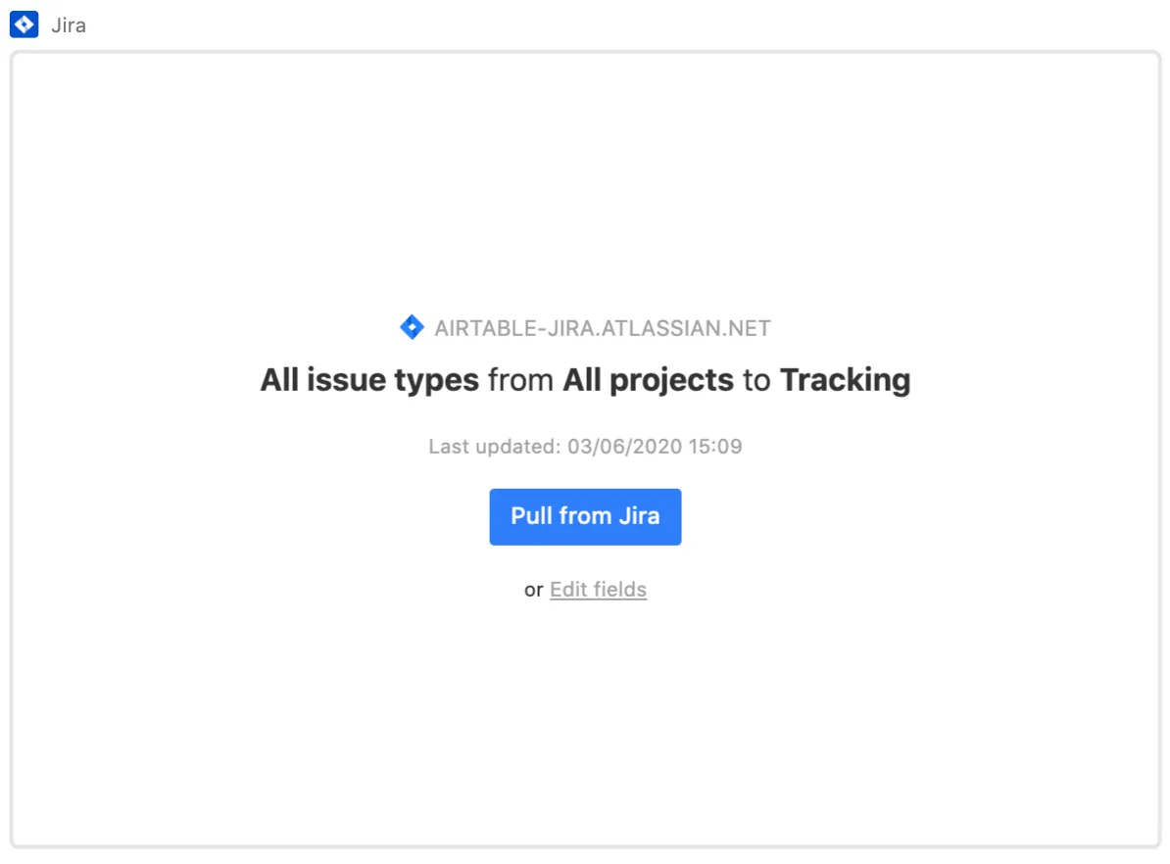This screenshot has width=1170, height=864.
Task: Click the word "Pull" on the blue button
Action: [532, 516]
